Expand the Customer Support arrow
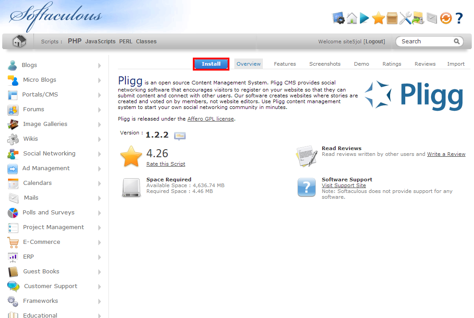Viewport: 474px width, 318px height. pyautogui.click(x=100, y=287)
